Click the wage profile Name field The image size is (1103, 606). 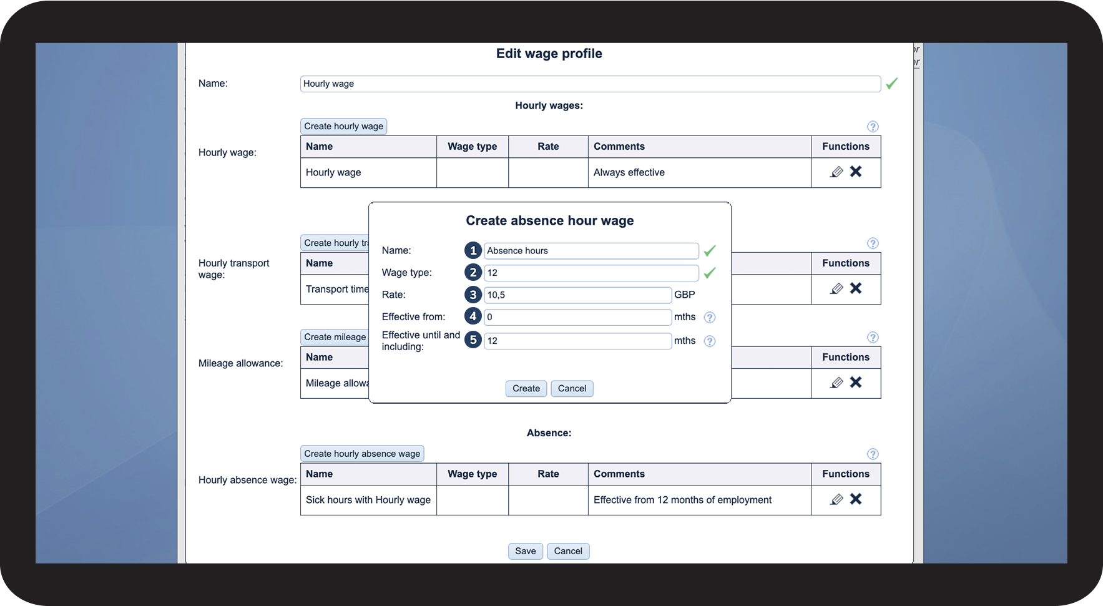(x=590, y=84)
